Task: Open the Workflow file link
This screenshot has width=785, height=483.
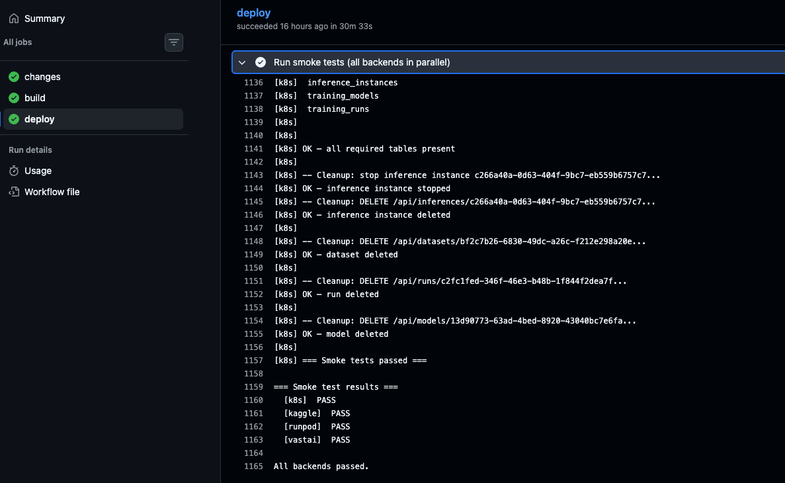Action: (x=52, y=192)
